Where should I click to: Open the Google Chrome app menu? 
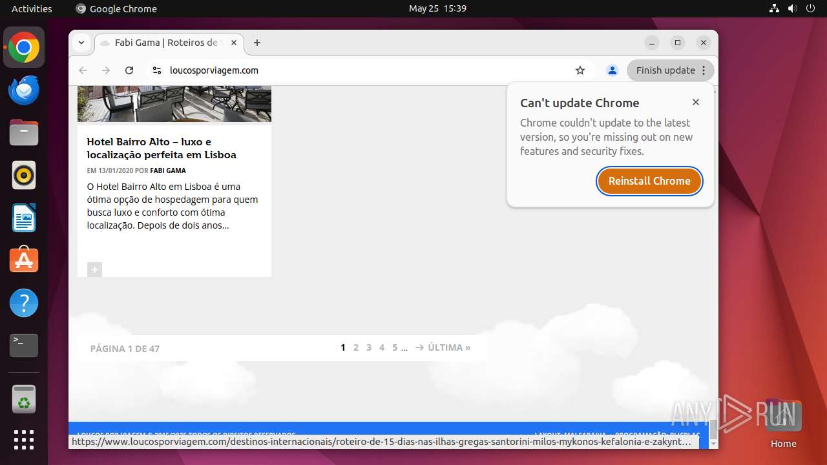pyautogui.click(x=116, y=8)
